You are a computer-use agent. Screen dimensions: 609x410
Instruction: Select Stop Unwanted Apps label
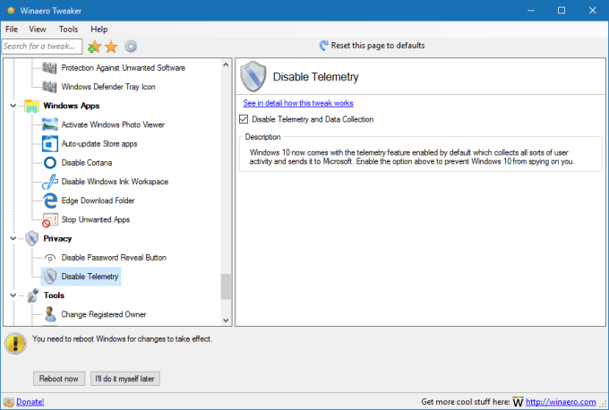pyautogui.click(x=96, y=219)
